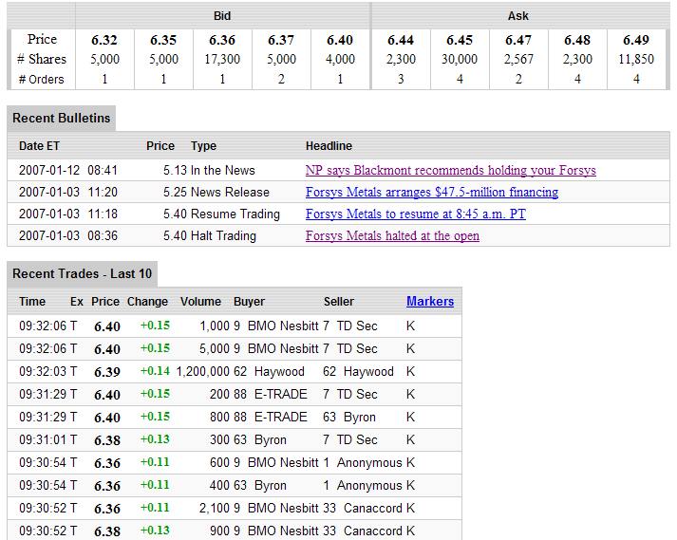This screenshot has height=540, width=677.
Task: Click the 'Volume' column header in trades
Action: 200,301
